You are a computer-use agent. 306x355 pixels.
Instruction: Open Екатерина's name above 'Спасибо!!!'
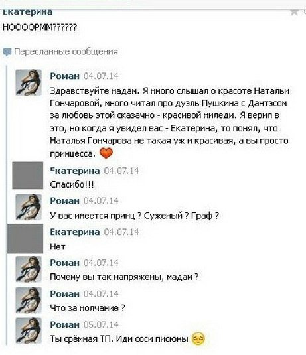pos(75,171)
